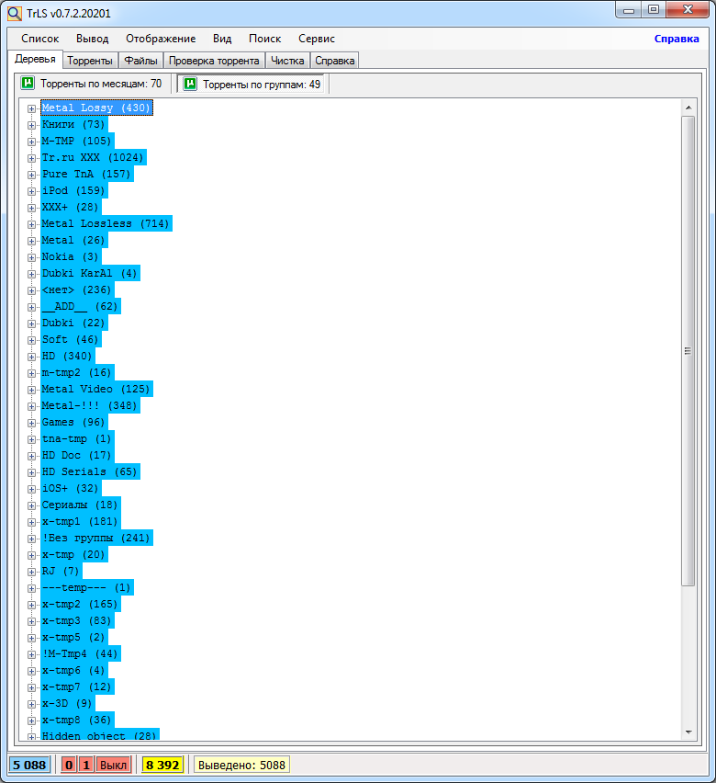Switch to the Файлы tab
This screenshot has width=716, height=783.
click(140, 61)
